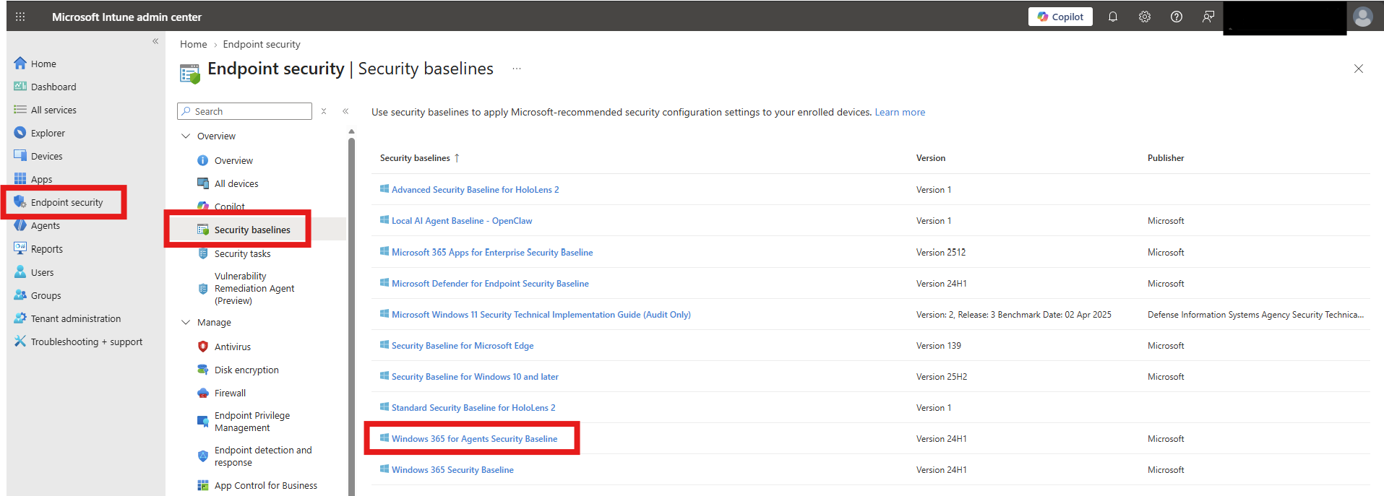The height and width of the screenshot is (496, 1384).
Task: Open Security Baseline for Windows 10 and later
Action: pyautogui.click(x=475, y=377)
